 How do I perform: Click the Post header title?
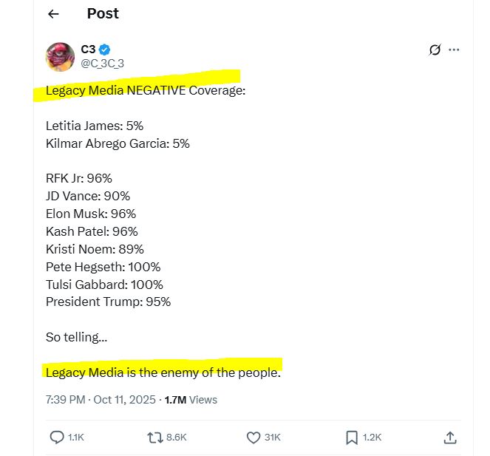[103, 13]
